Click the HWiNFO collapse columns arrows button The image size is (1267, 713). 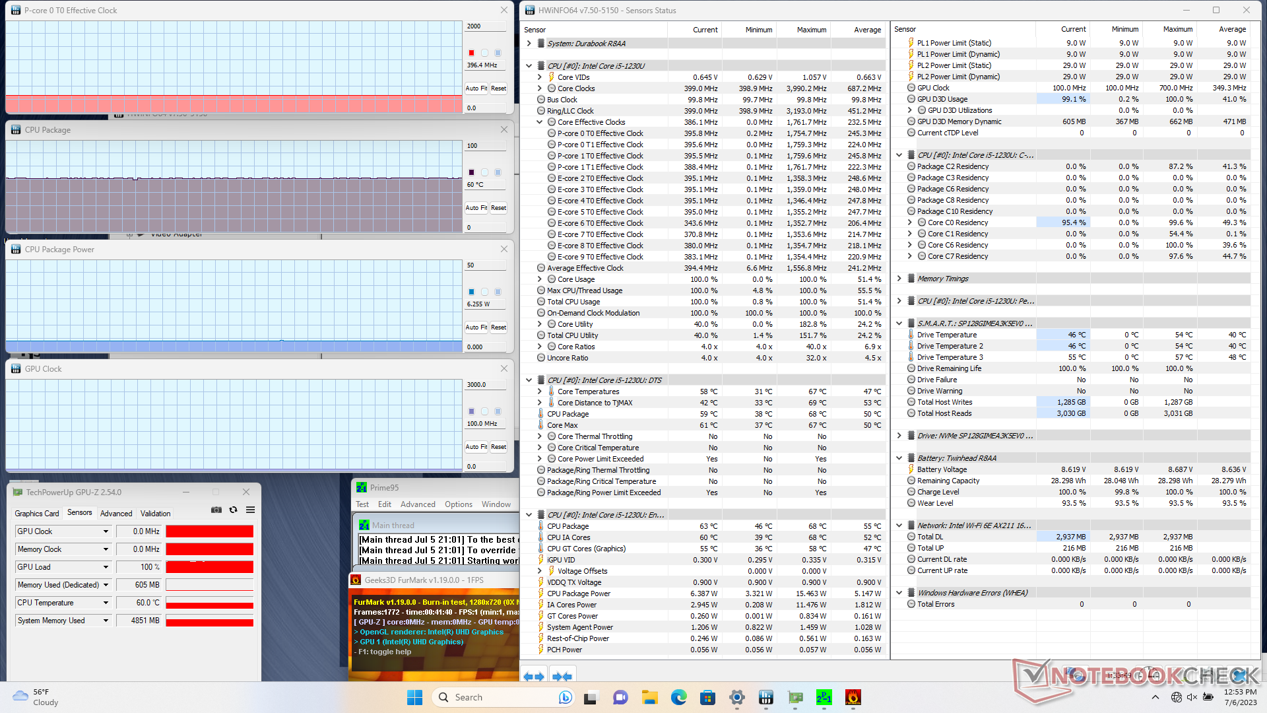pos(562,676)
